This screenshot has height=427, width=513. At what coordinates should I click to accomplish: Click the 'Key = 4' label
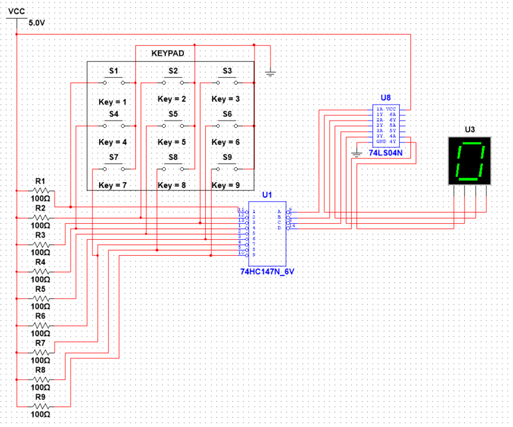(x=113, y=142)
